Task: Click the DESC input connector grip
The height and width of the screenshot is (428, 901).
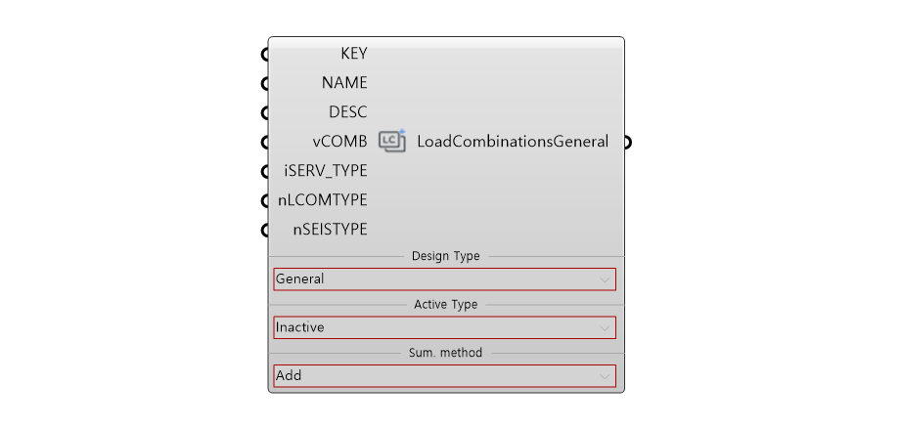Action: point(265,112)
